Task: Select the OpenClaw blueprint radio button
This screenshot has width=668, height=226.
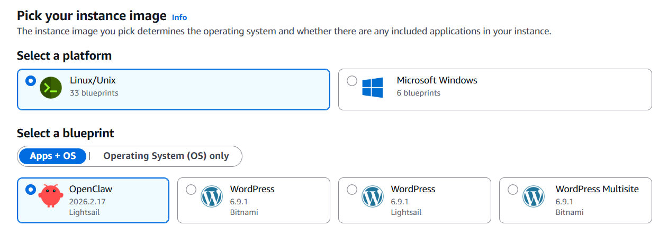Action: (x=31, y=190)
